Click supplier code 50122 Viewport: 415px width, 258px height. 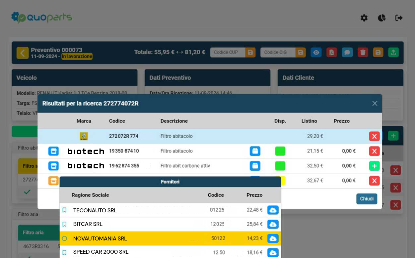[218, 238]
